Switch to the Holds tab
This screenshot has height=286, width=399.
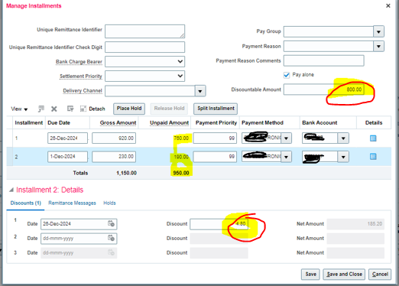click(x=109, y=203)
